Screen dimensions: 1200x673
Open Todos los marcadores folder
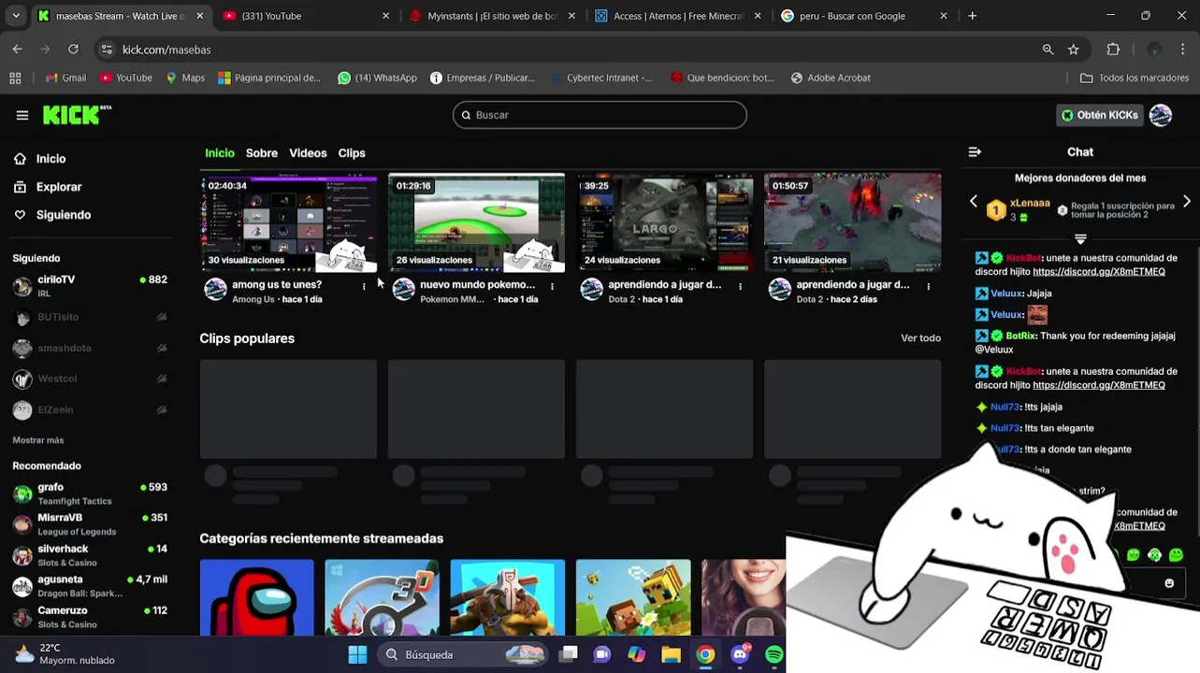click(x=1135, y=78)
